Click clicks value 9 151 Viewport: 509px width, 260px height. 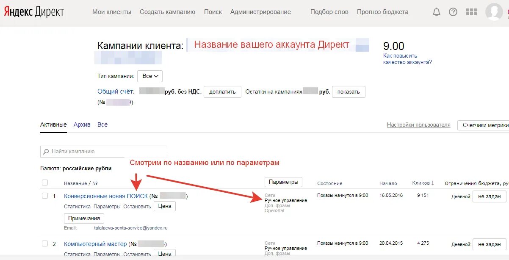tap(423, 195)
